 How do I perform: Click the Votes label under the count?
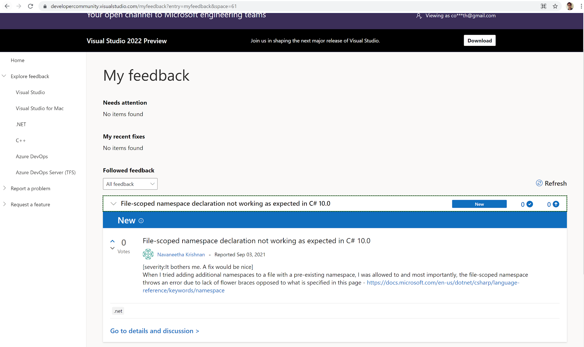[x=124, y=251]
